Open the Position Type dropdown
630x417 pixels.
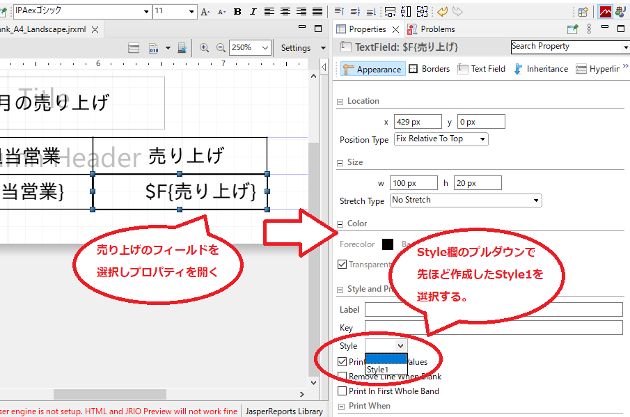(441, 139)
